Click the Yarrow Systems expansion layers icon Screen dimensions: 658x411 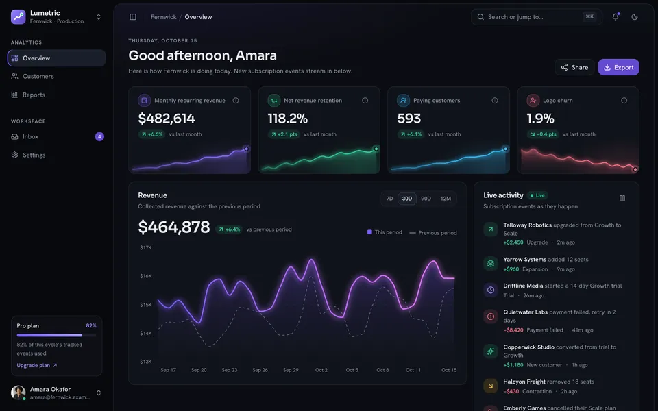(x=491, y=263)
